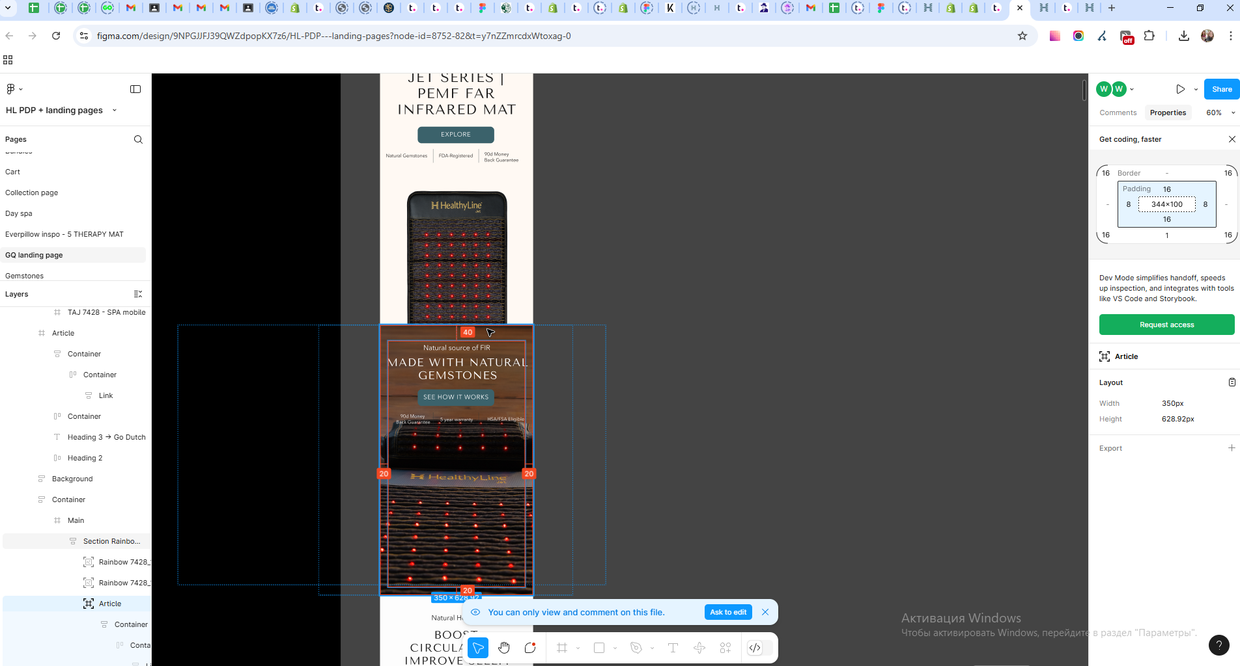
Task: Bookmark this page with the star icon
Action: [x=1022, y=36]
